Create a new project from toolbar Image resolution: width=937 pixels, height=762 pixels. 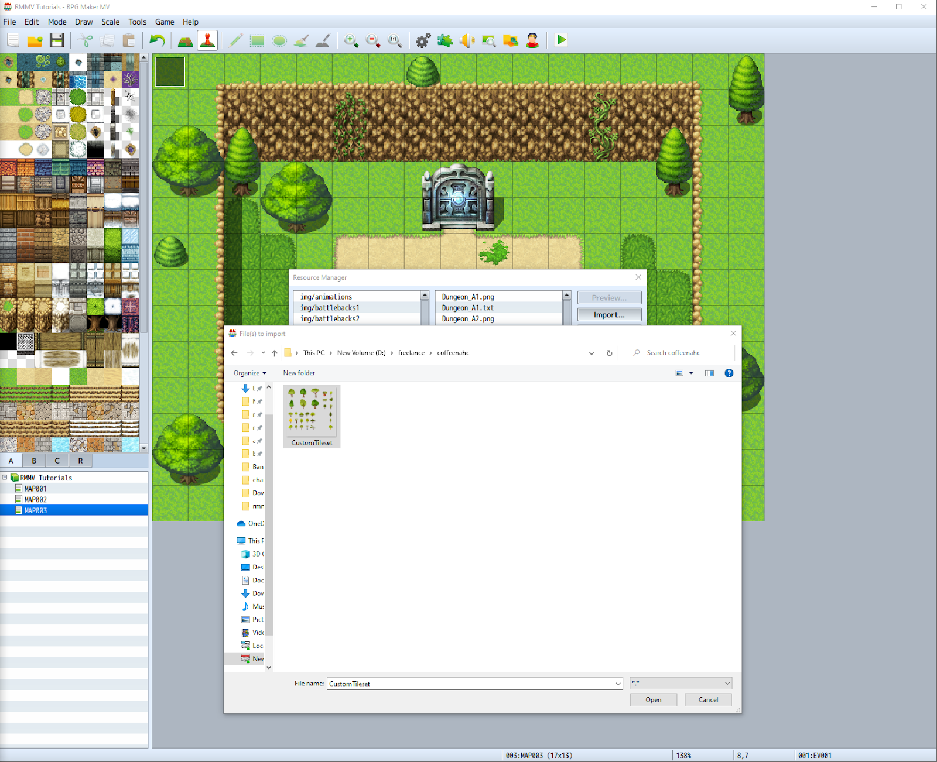[x=13, y=40]
